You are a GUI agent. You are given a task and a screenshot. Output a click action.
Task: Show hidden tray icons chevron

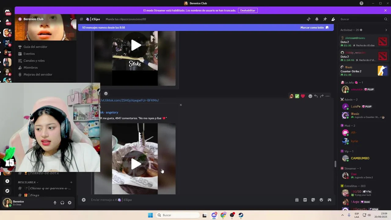342,215
